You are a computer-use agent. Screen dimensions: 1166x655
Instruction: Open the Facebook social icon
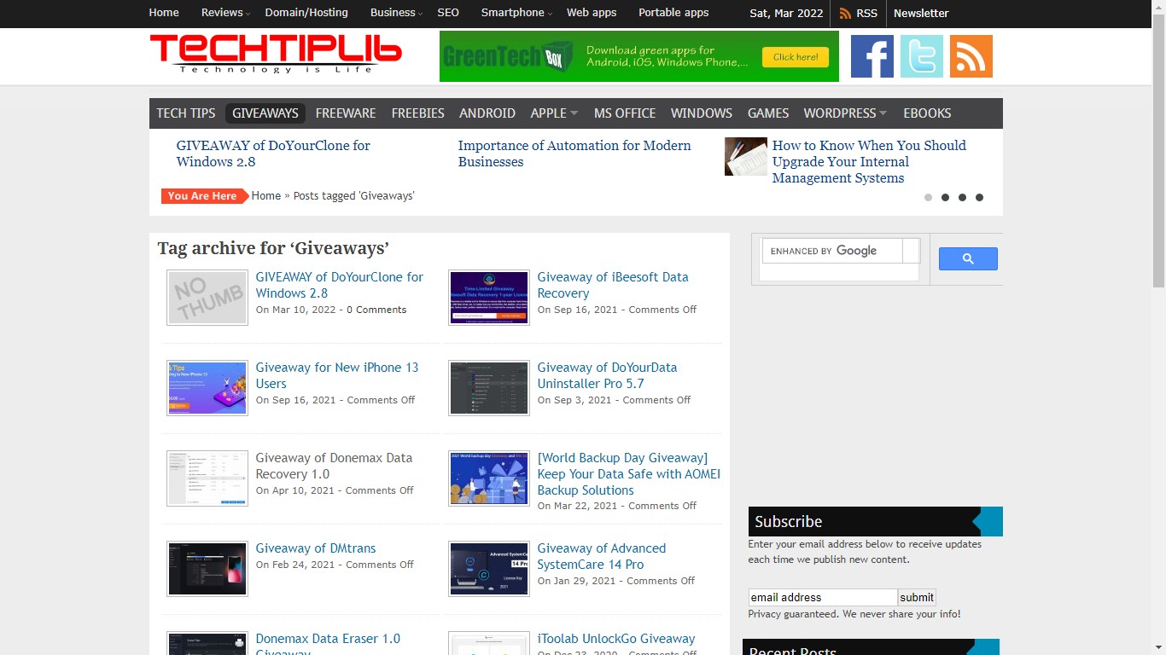(872, 56)
